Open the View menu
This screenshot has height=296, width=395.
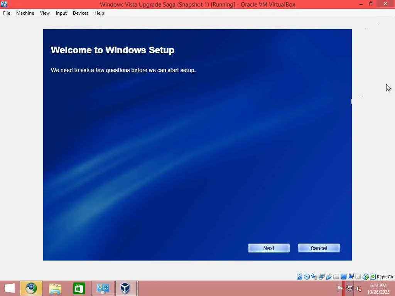tap(45, 13)
